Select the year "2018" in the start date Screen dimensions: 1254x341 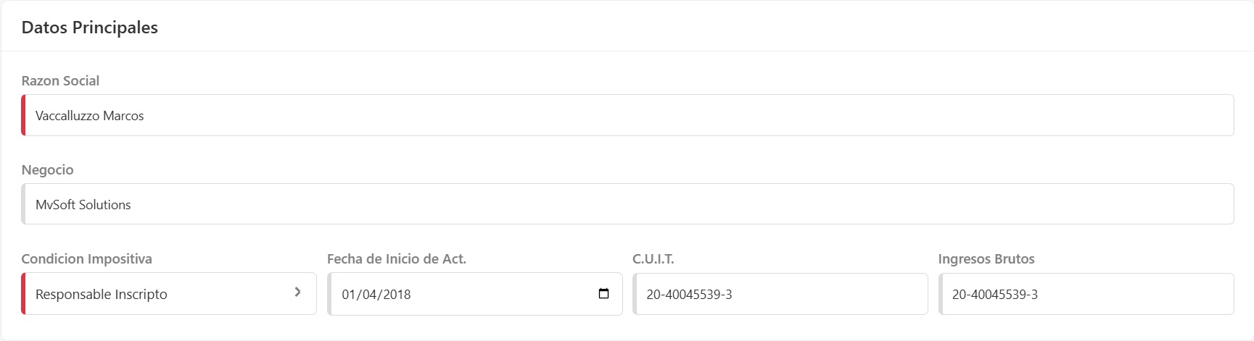395,295
